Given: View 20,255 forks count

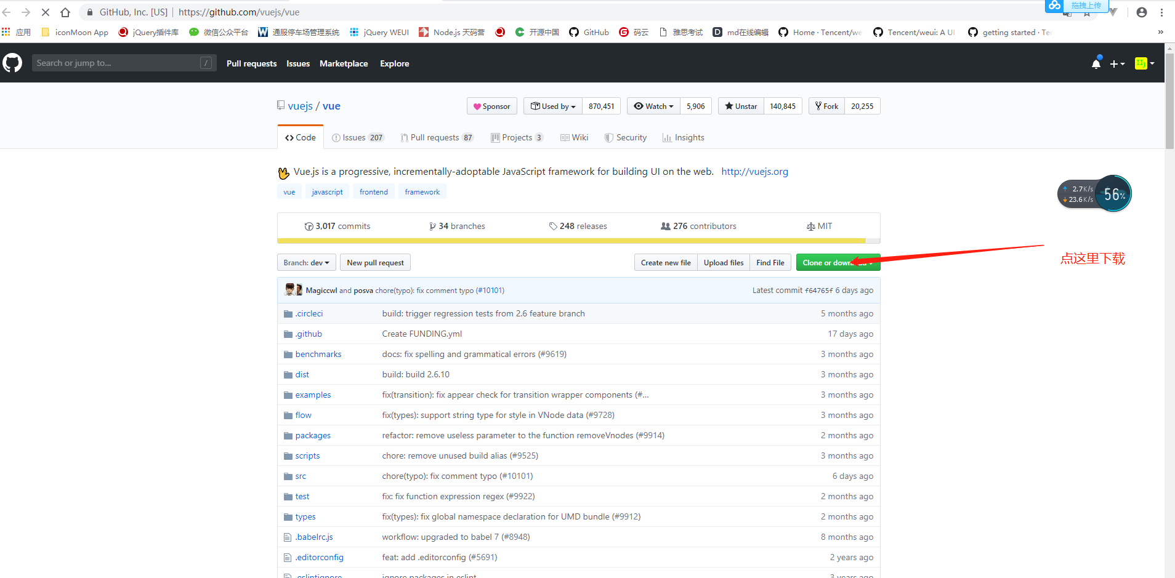Looking at the screenshot, I should point(862,106).
